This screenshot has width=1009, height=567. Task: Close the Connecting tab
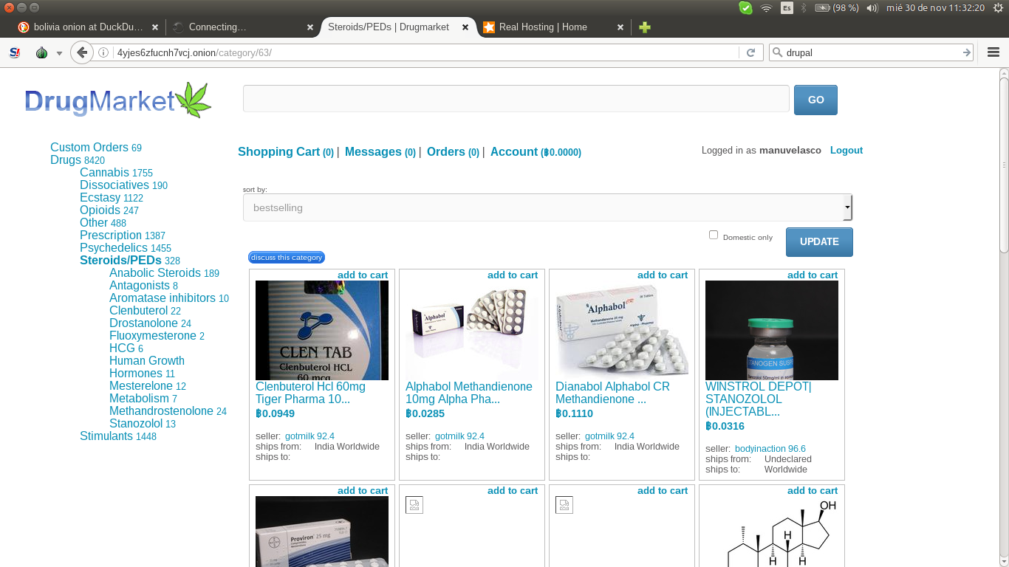click(x=310, y=27)
